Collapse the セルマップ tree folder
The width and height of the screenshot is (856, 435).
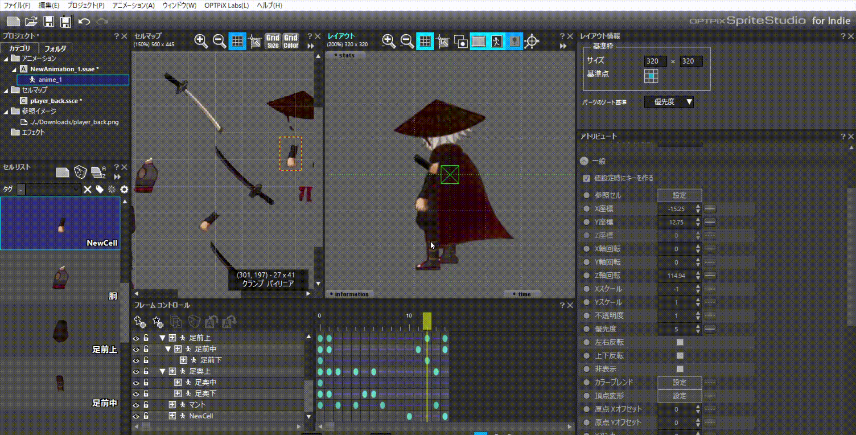[x=6, y=90]
